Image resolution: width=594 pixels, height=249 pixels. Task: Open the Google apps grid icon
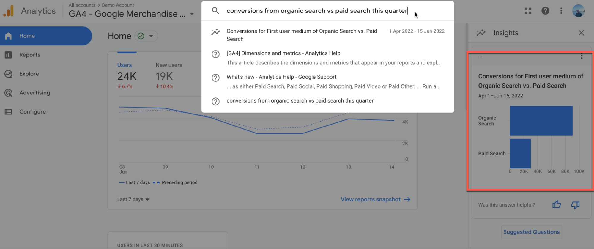[x=528, y=11]
